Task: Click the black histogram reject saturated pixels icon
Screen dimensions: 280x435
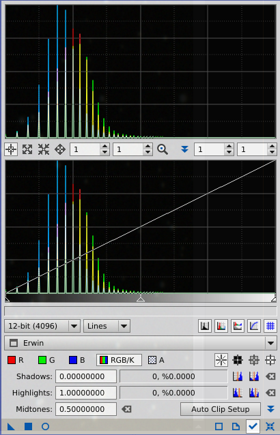Action: click(x=205, y=326)
